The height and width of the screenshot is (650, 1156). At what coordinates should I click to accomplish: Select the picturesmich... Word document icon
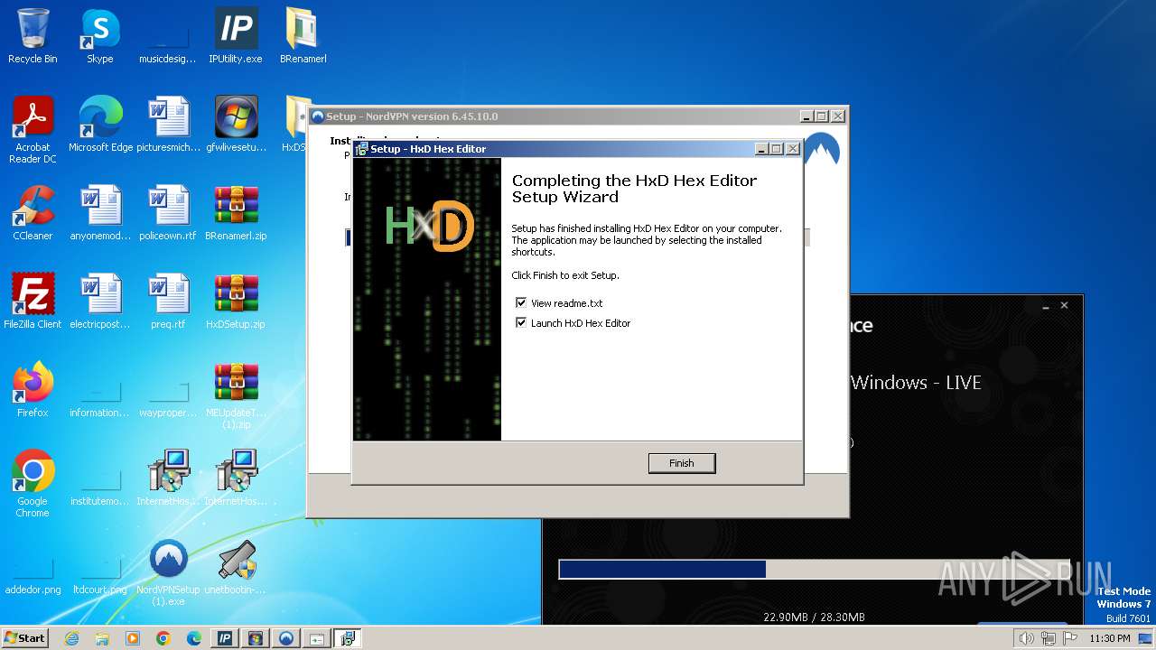click(169, 125)
